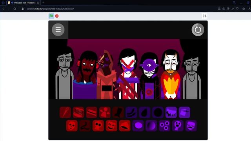The height and width of the screenshot is (141, 251).
Task: Reload the browser page
Action: click(x=15, y=9)
